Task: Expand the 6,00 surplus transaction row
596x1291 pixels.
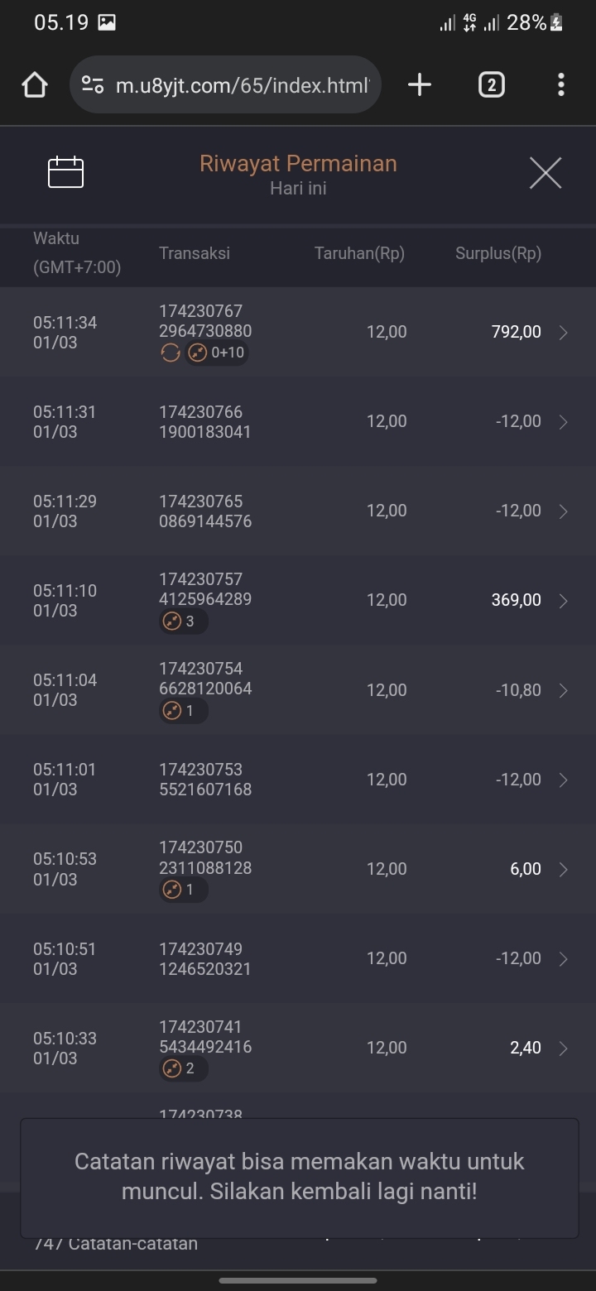Action: [564, 869]
